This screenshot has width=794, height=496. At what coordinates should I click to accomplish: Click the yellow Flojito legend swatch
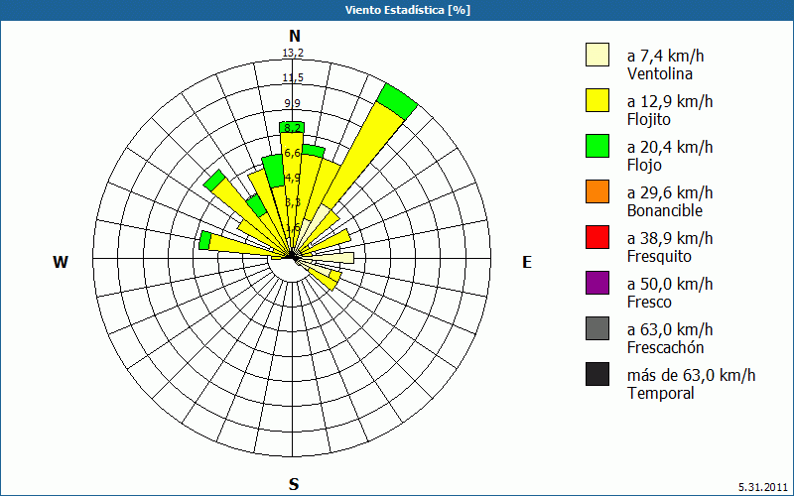(x=597, y=100)
